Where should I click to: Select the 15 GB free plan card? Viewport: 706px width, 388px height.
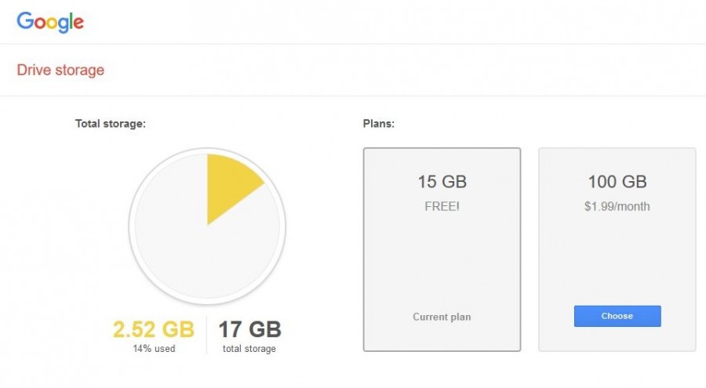click(442, 249)
